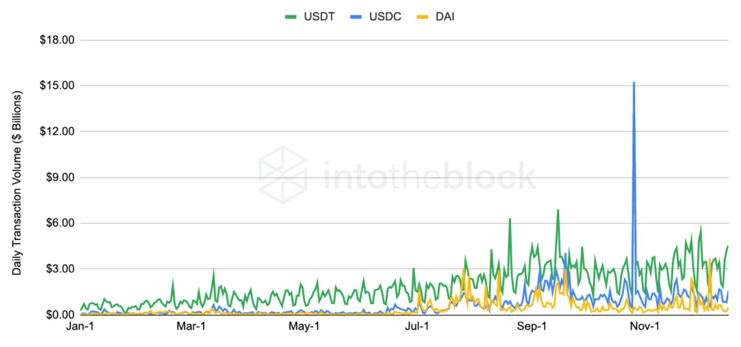Select the USDC spike peak near $15.00
The height and width of the screenshot is (347, 741).
(x=634, y=82)
